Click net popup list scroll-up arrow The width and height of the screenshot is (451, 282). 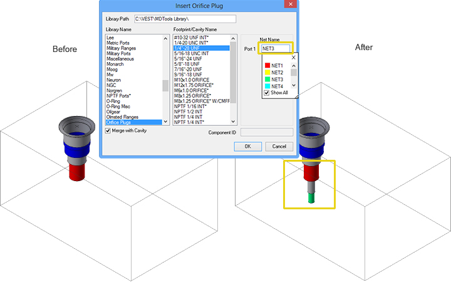pyautogui.click(x=294, y=65)
